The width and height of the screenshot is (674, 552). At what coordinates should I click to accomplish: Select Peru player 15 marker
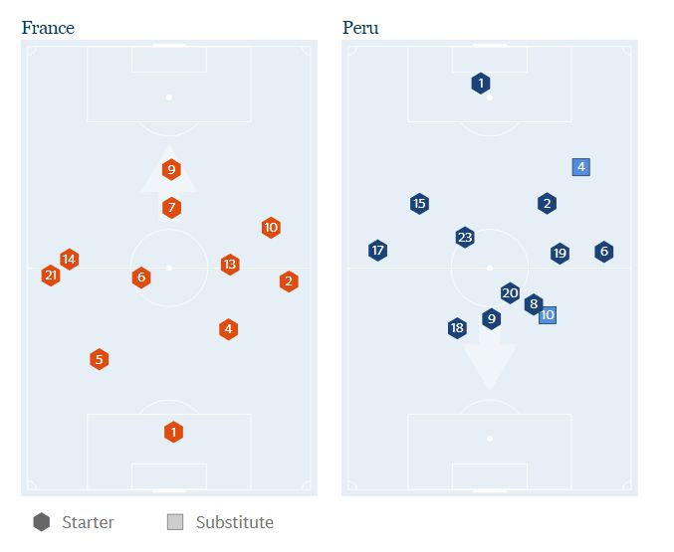(x=419, y=204)
